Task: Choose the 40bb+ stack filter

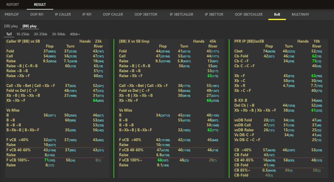Action: 75,34
